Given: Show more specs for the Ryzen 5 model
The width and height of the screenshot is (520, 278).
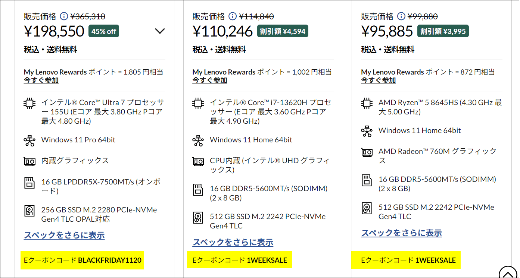Looking at the screenshot, I should [x=401, y=233].
